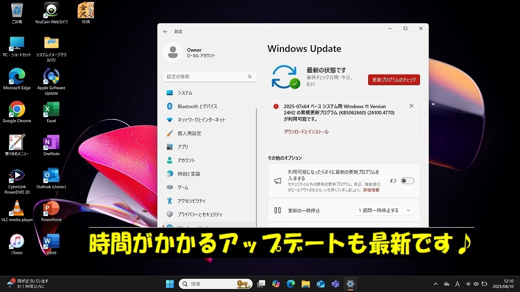Image resolution: width=520 pixels, height=292 pixels.
Task: Dismiss the KB5062660 update notification
Action: pos(411,106)
